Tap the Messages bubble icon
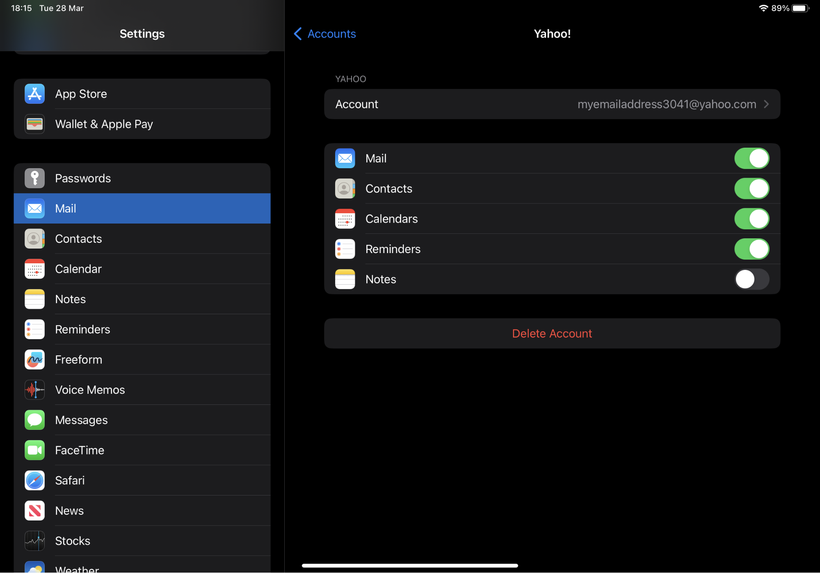Screen dimensions: 820x573 point(34,420)
